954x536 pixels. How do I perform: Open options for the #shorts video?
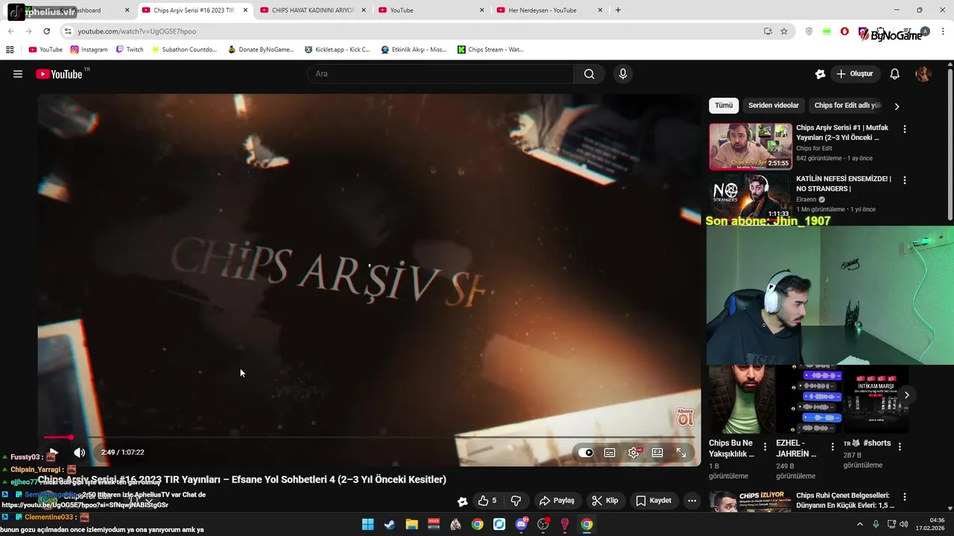900,447
